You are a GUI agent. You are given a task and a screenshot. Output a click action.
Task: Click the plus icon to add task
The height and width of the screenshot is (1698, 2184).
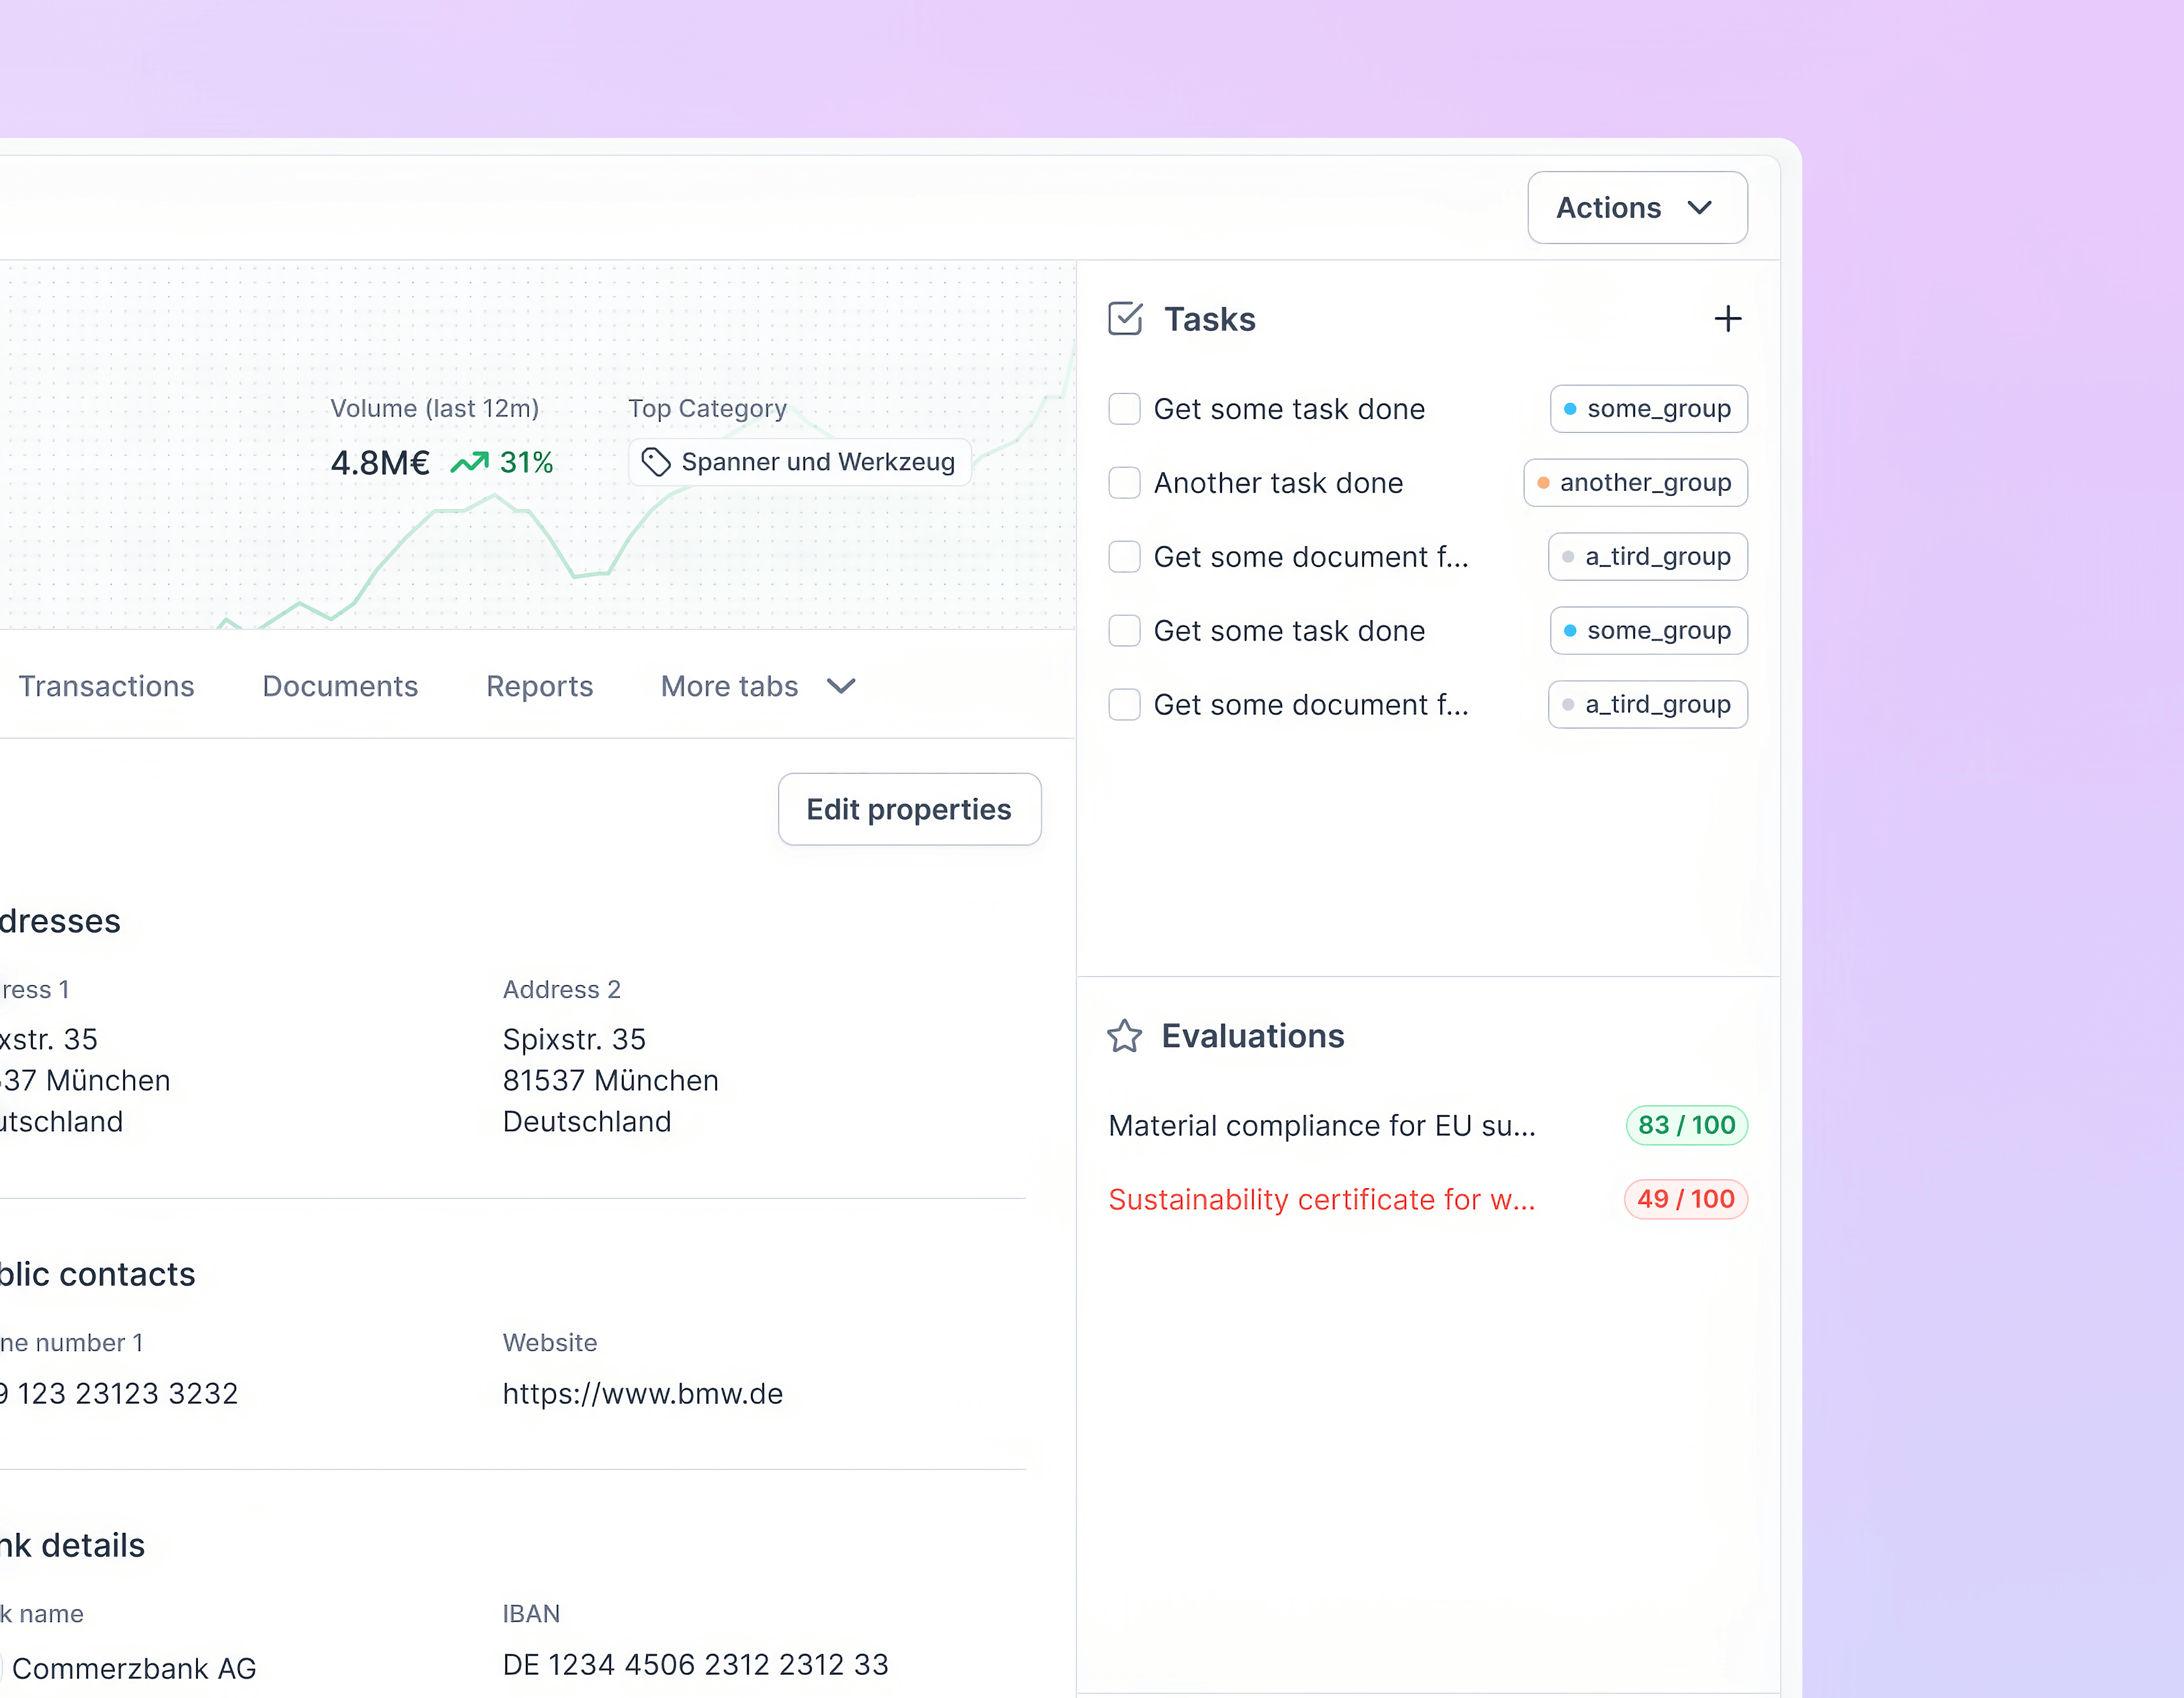coord(1727,319)
